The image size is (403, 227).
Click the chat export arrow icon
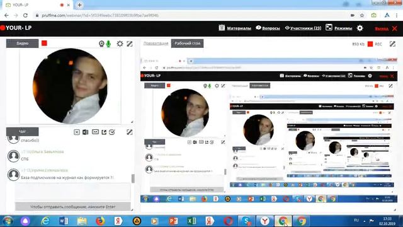(x=104, y=132)
